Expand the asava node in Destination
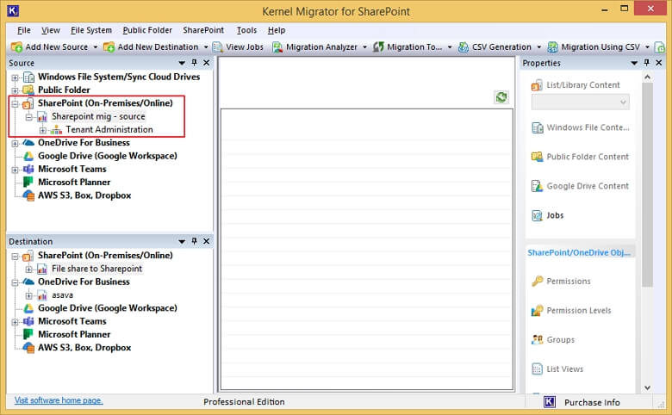This screenshot has width=672, height=415. pyautogui.click(x=28, y=295)
